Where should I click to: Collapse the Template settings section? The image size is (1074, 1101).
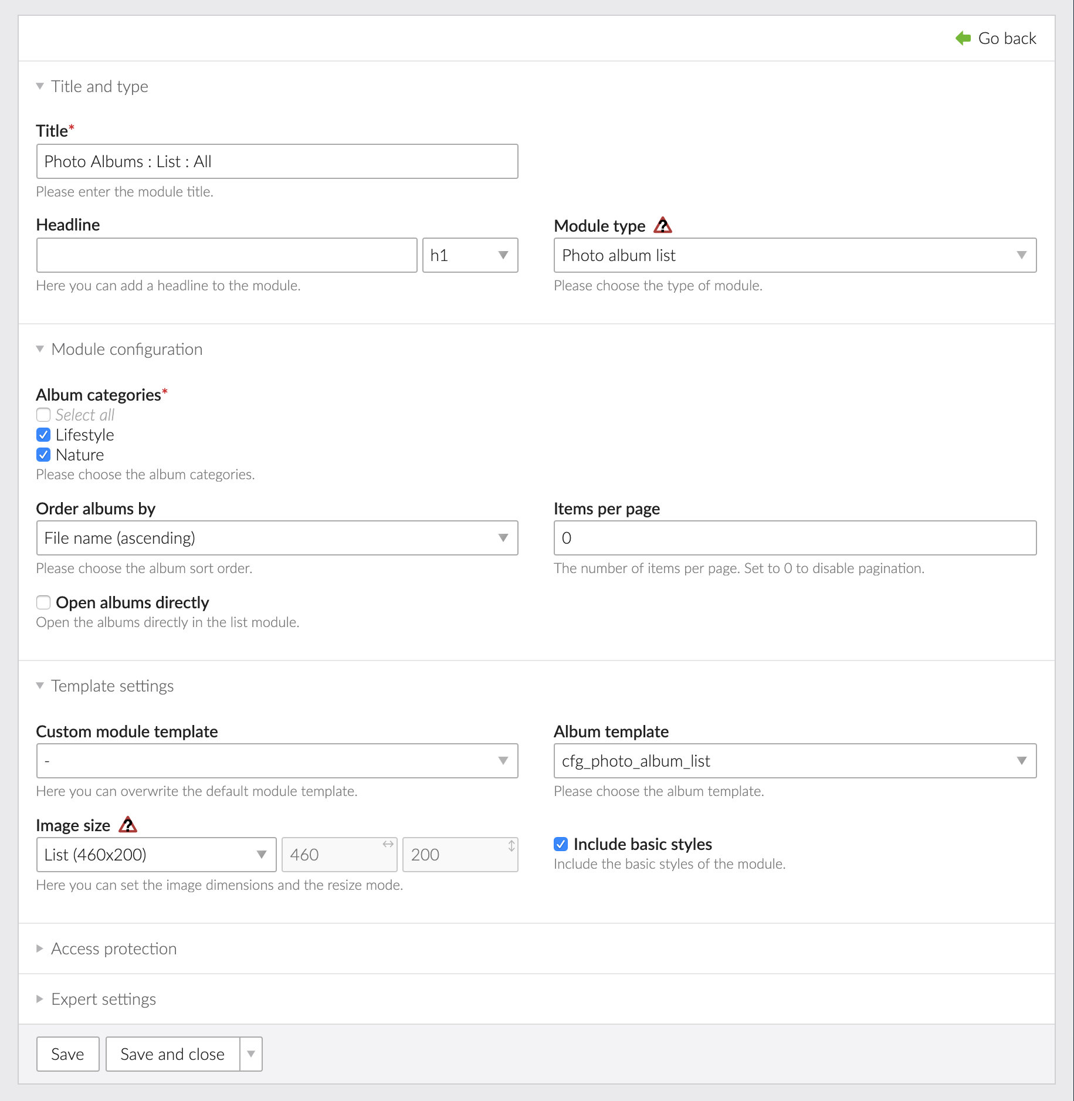tap(112, 686)
